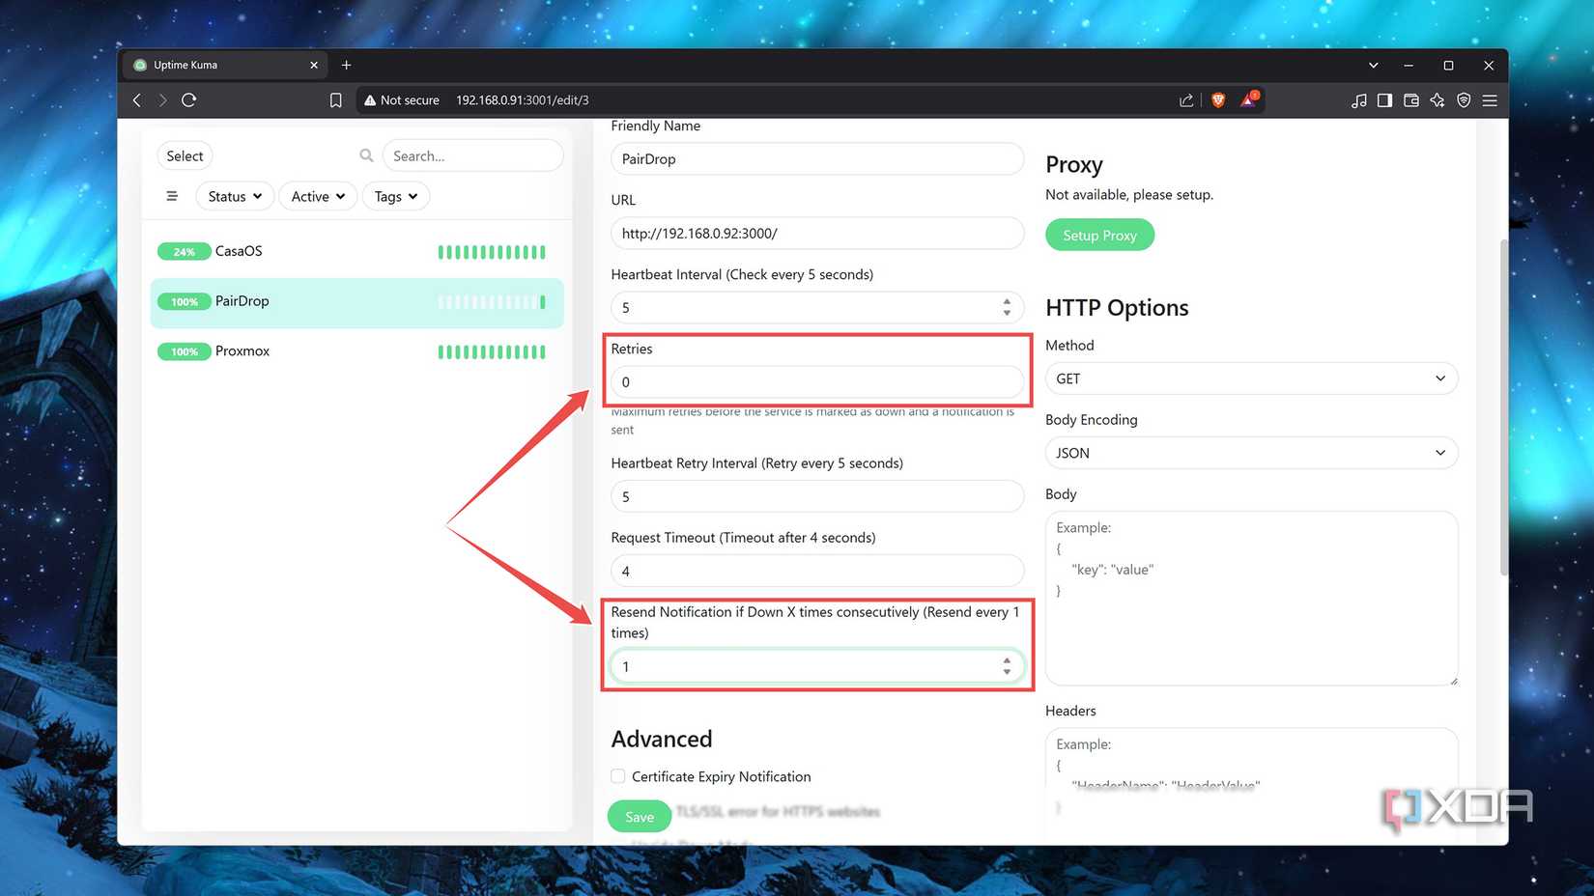Click the search magnifier in the monitor sidebar
This screenshot has height=896, width=1594.
(x=366, y=154)
